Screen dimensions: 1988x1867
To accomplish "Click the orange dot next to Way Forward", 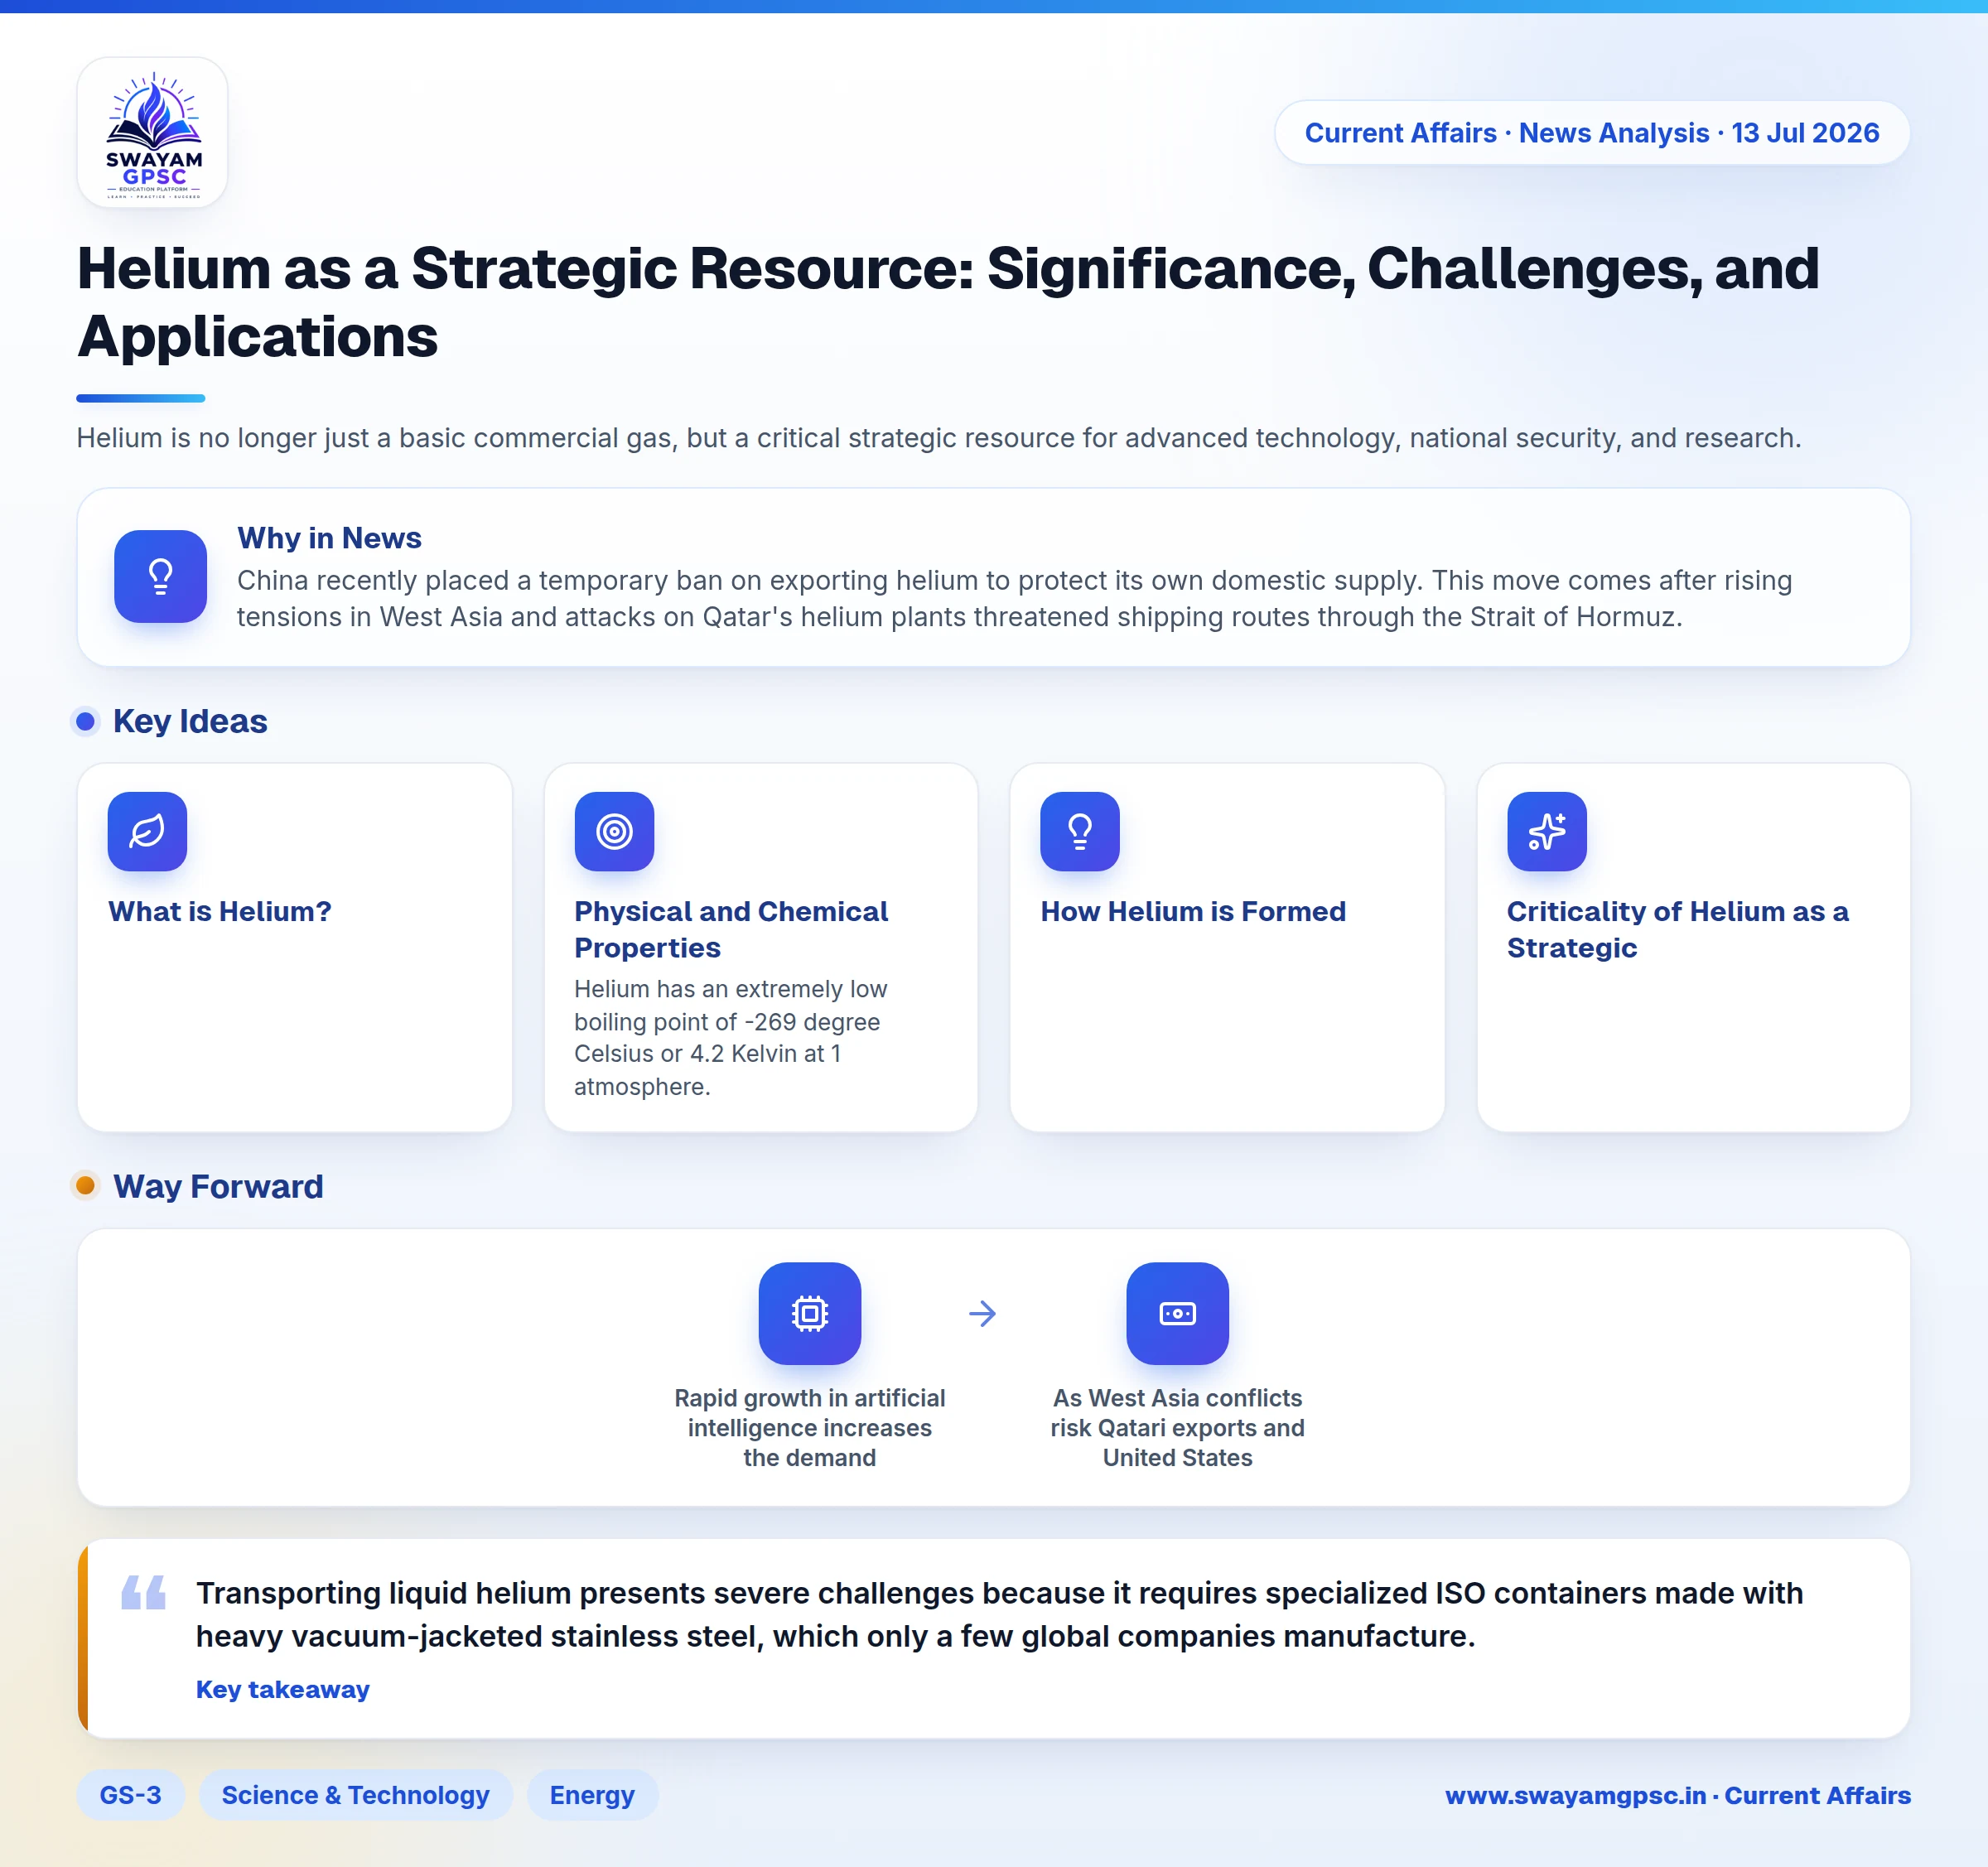I will point(86,1185).
